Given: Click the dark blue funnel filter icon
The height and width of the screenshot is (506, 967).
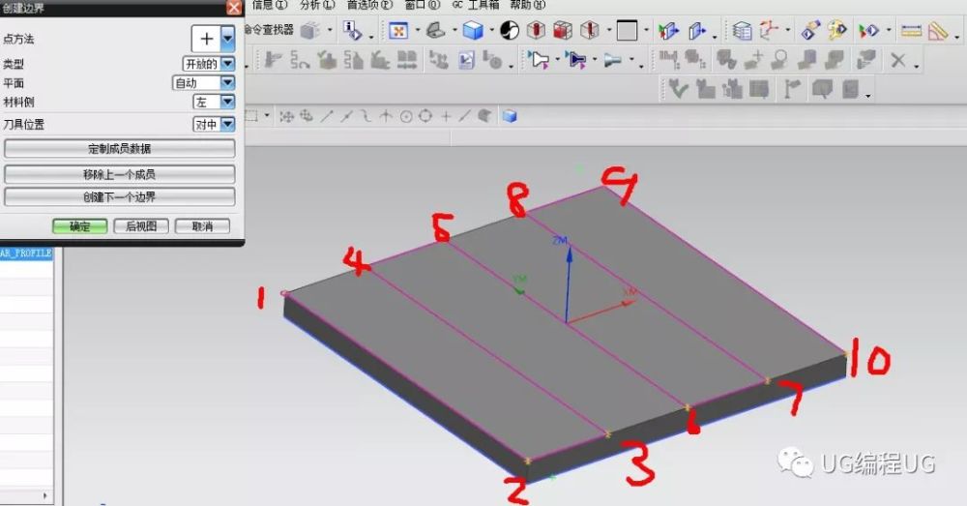Looking at the screenshot, I should tap(576, 60).
